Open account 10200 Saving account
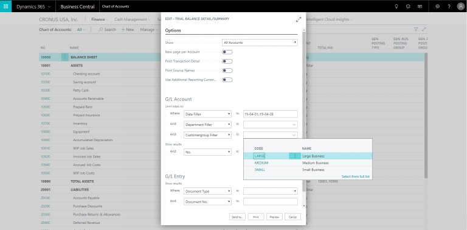This screenshot has height=230, width=467. click(46, 82)
